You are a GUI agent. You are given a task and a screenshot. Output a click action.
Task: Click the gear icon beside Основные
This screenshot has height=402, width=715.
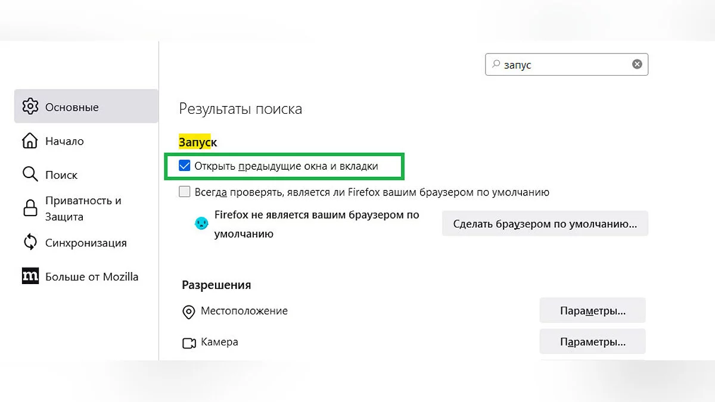click(30, 107)
